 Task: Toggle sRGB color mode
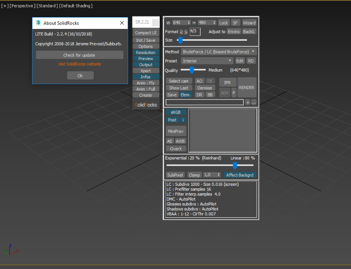point(176,112)
